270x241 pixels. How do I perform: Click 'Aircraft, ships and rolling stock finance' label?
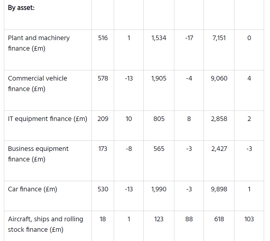coord(45,224)
